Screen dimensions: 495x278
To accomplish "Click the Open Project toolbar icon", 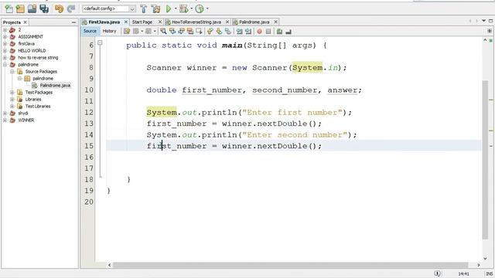I will click(x=32, y=8).
